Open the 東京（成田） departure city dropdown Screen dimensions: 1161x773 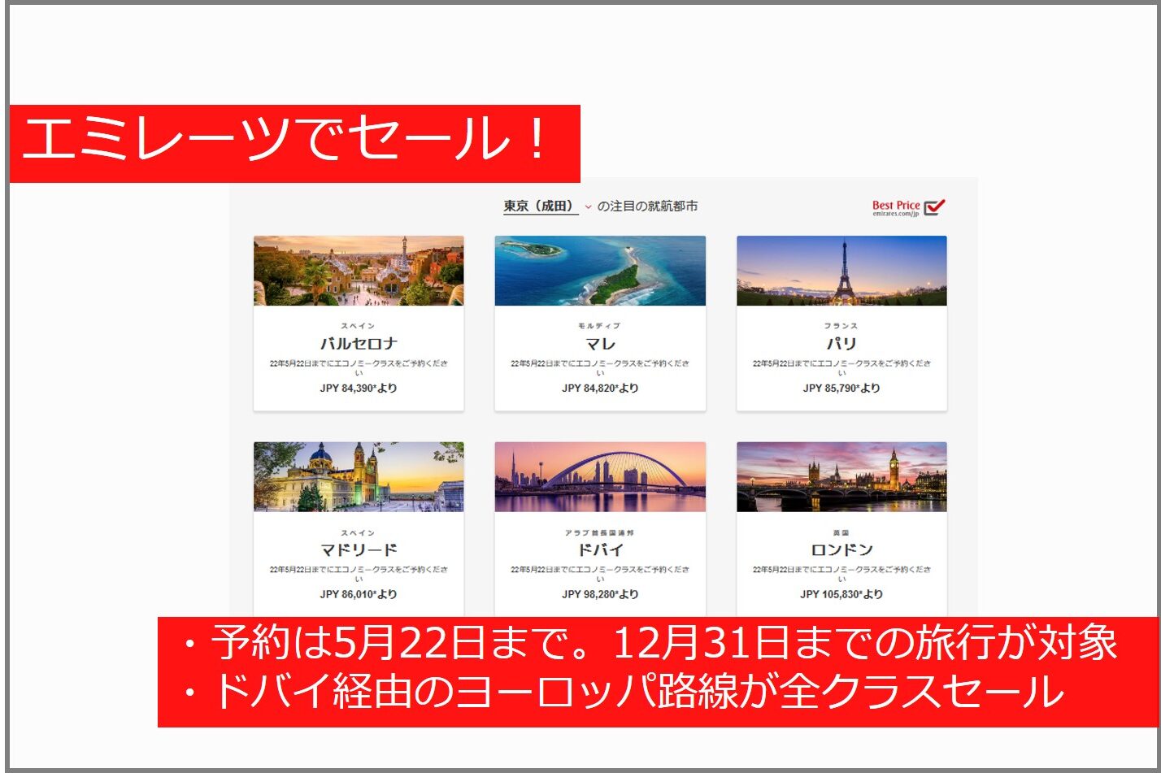(x=547, y=206)
